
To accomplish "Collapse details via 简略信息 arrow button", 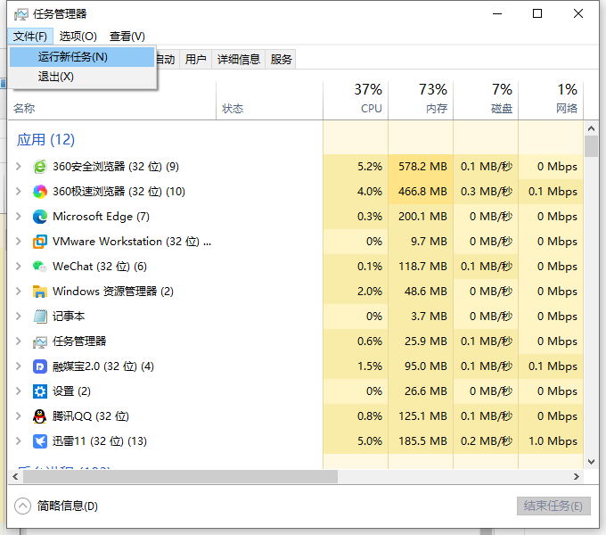I will pyautogui.click(x=23, y=506).
